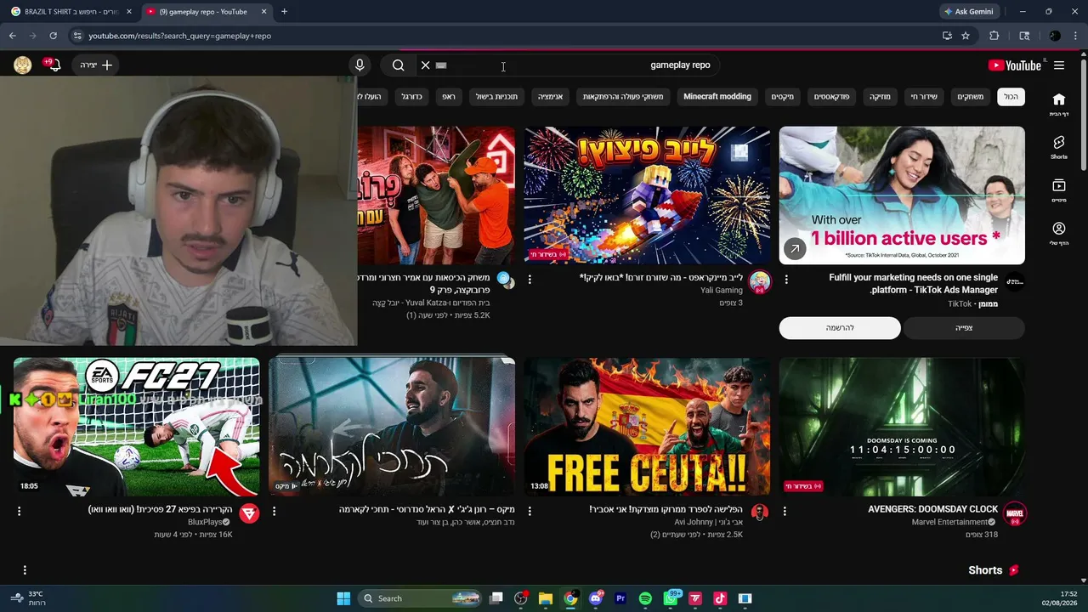Open more options for the מיקס playlist

[x=274, y=511]
